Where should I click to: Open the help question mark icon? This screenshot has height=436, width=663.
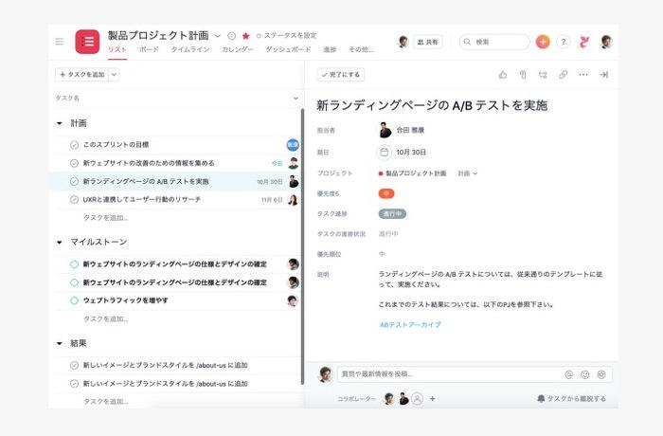(x=563, y=42)
